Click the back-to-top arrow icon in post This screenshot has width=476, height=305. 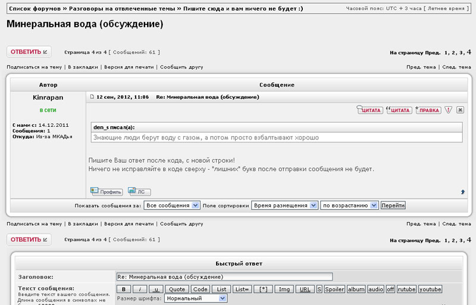click(462, 192)
